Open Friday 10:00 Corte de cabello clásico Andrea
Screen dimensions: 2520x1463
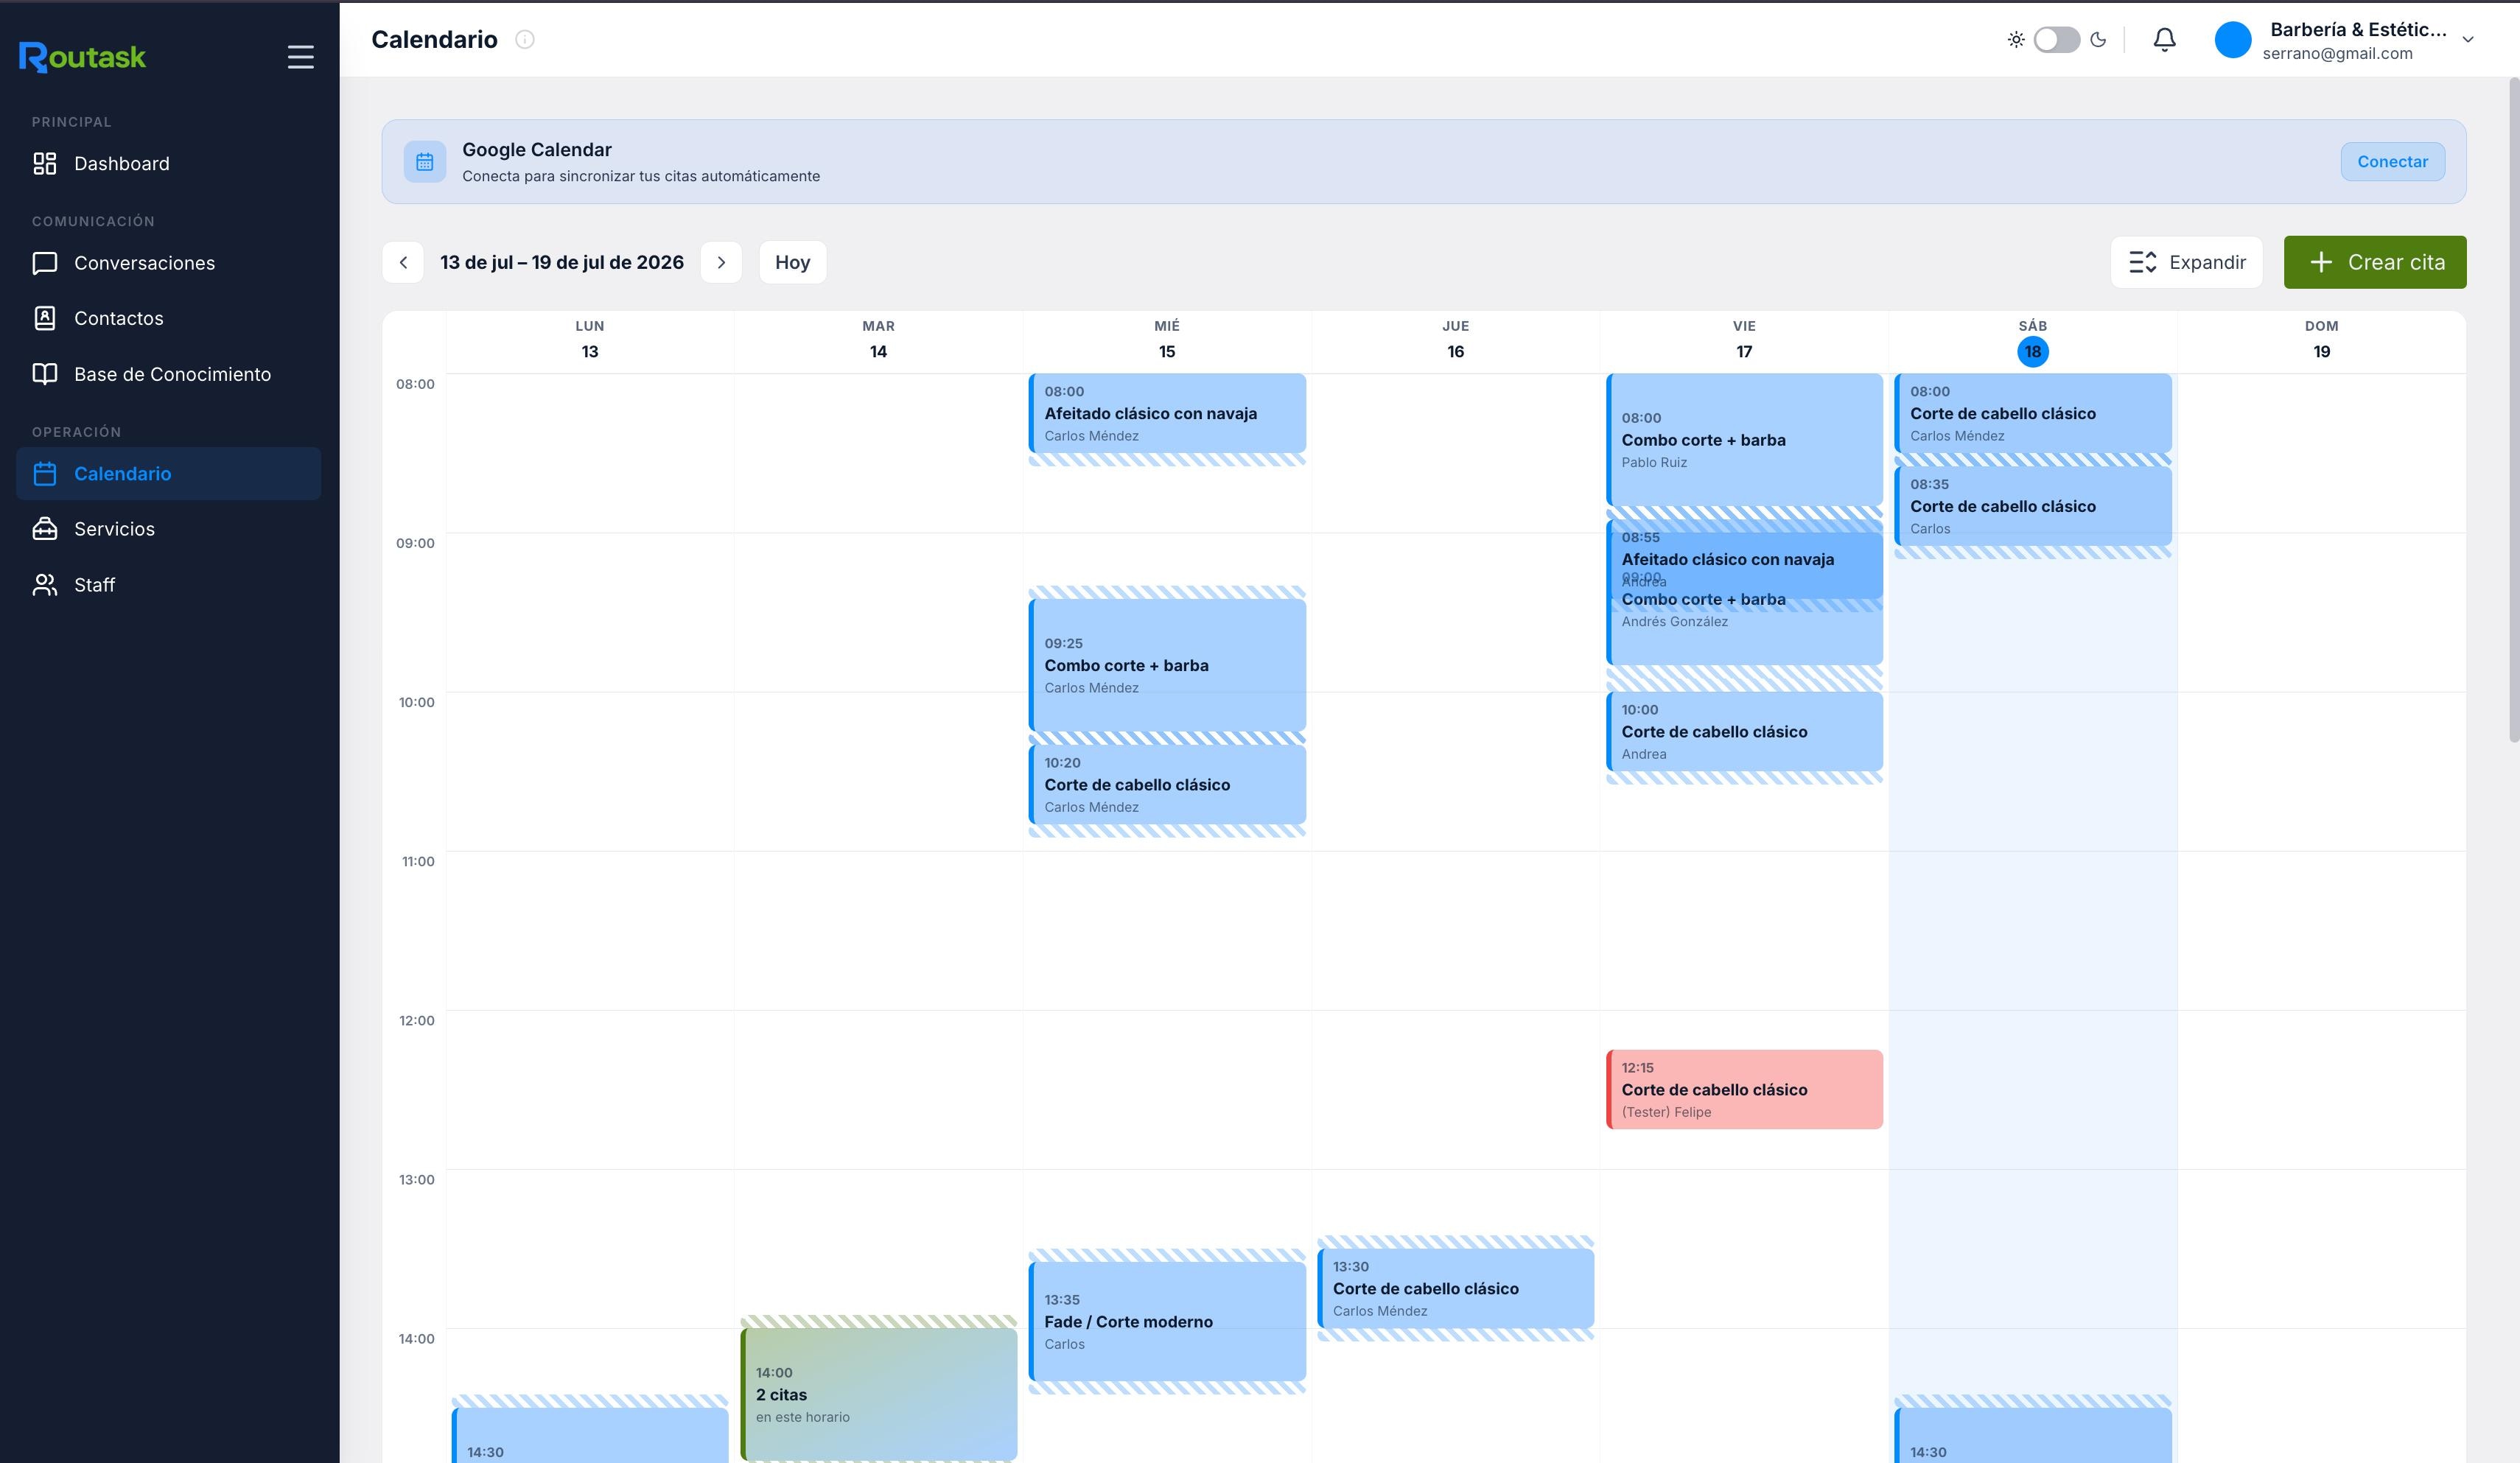(1744, 732)
